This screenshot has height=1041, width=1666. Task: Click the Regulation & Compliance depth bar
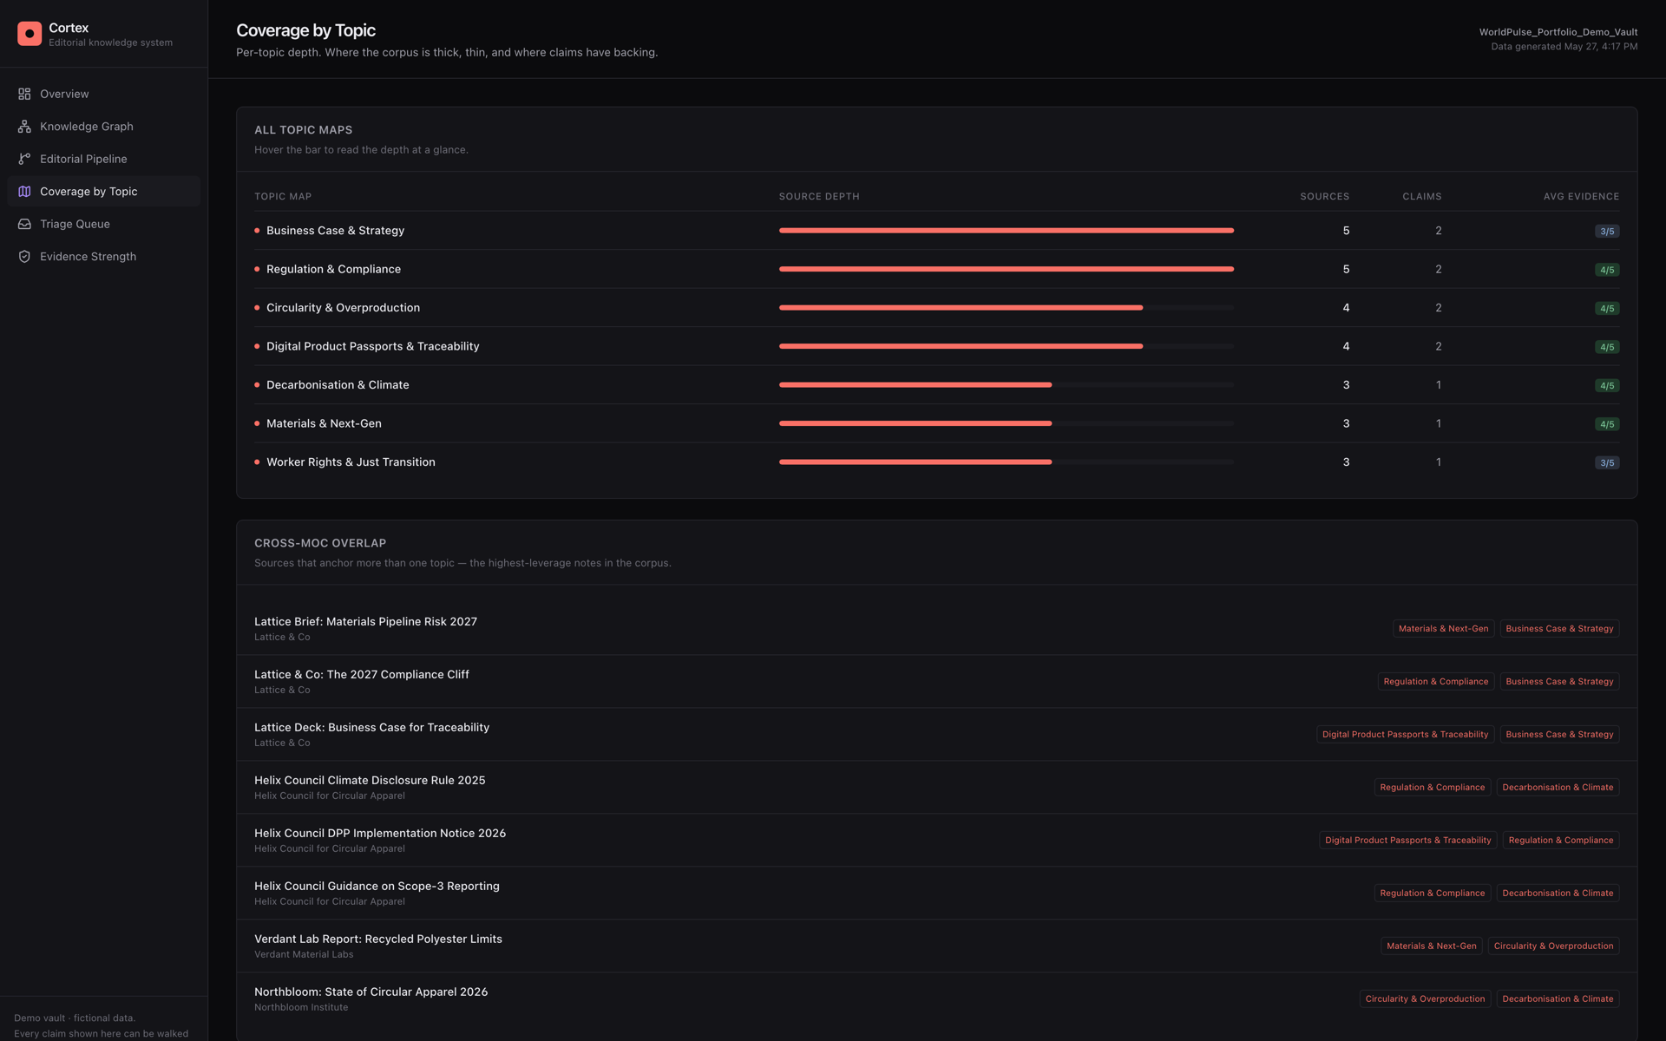pyautogui.click(x=1007, y=269)
